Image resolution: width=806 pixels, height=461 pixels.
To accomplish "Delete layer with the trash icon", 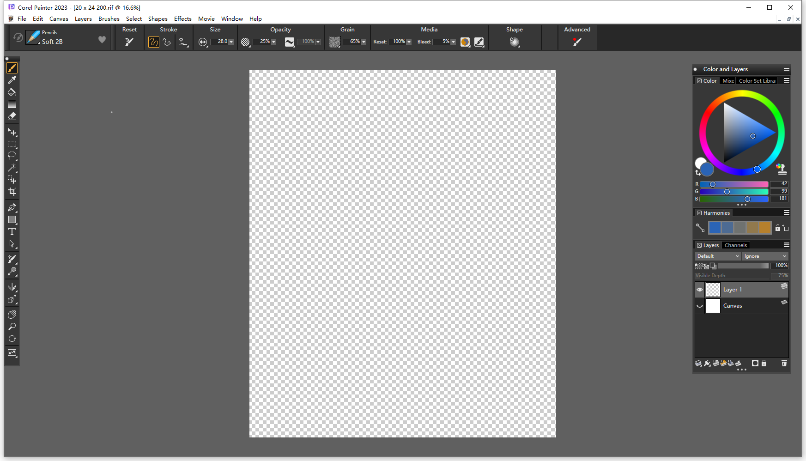I will click(784, 363).
